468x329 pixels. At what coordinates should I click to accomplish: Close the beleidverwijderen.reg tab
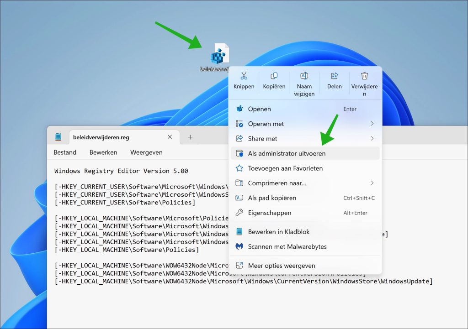(x=170, y=137)
